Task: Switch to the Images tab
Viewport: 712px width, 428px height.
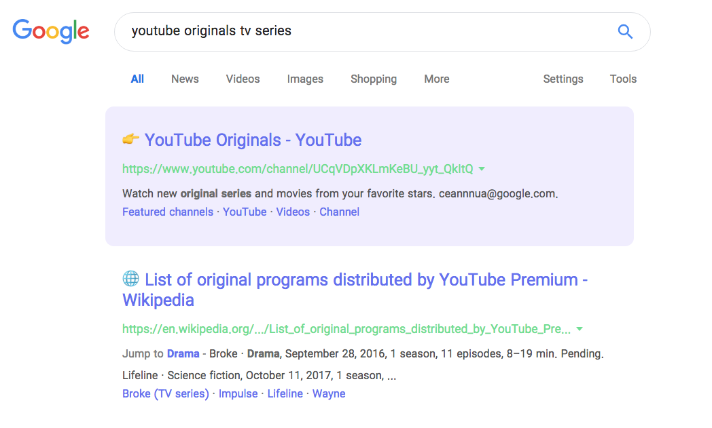Action: [x=305, y=79]
